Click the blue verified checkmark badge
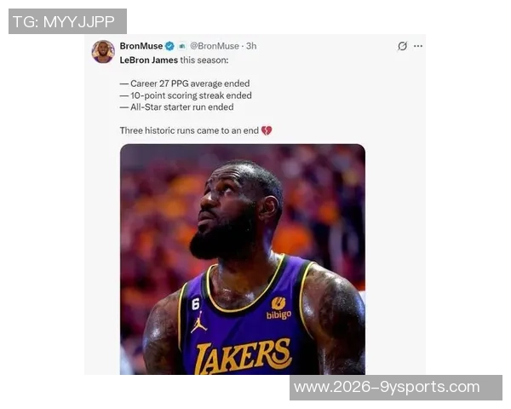Viewport: 511px width, 409px height. [169, 46]
